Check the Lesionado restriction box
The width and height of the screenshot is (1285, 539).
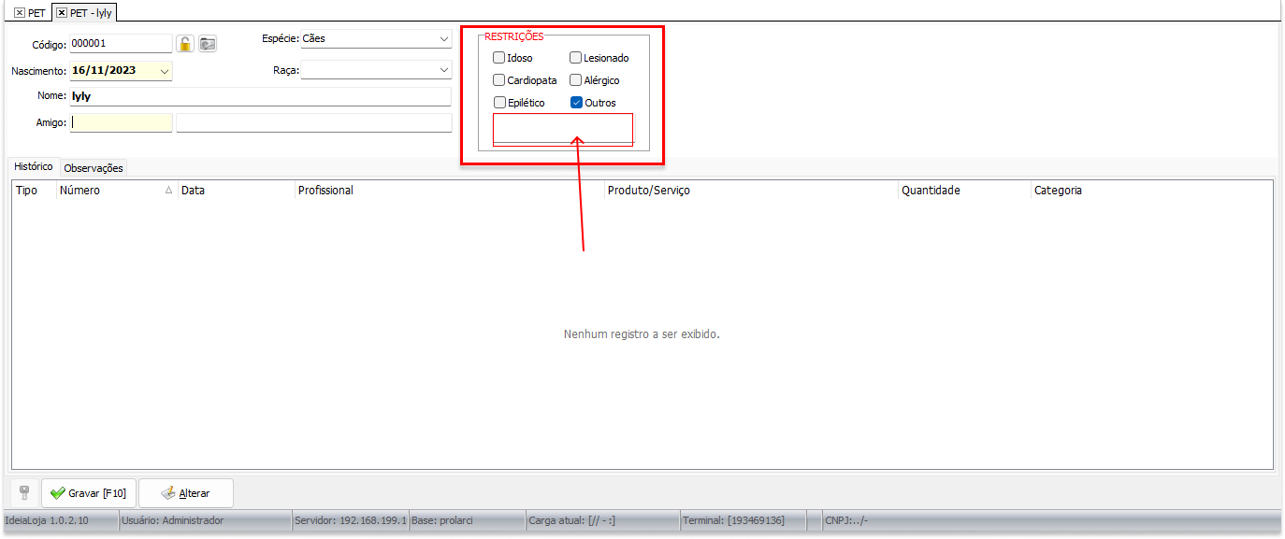point(576,58)
